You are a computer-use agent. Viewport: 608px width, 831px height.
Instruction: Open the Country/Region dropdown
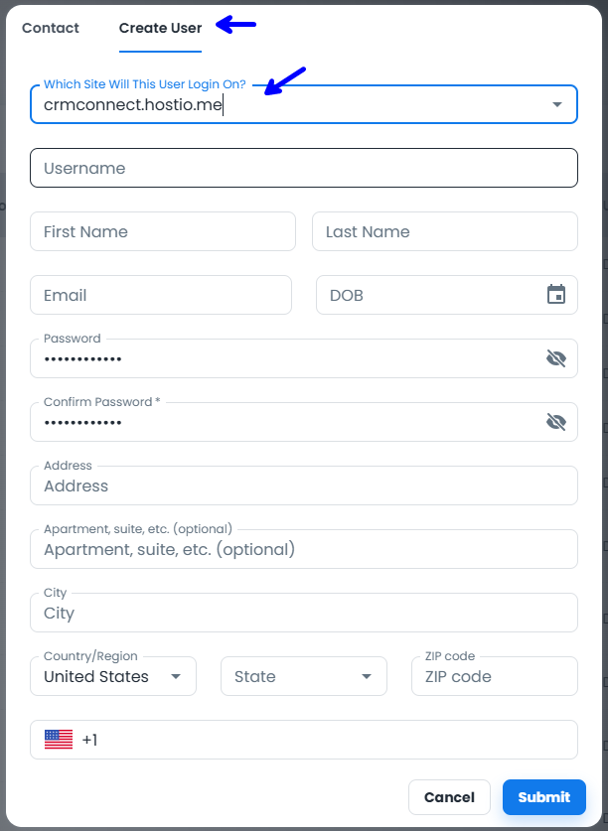pos(112,676)
